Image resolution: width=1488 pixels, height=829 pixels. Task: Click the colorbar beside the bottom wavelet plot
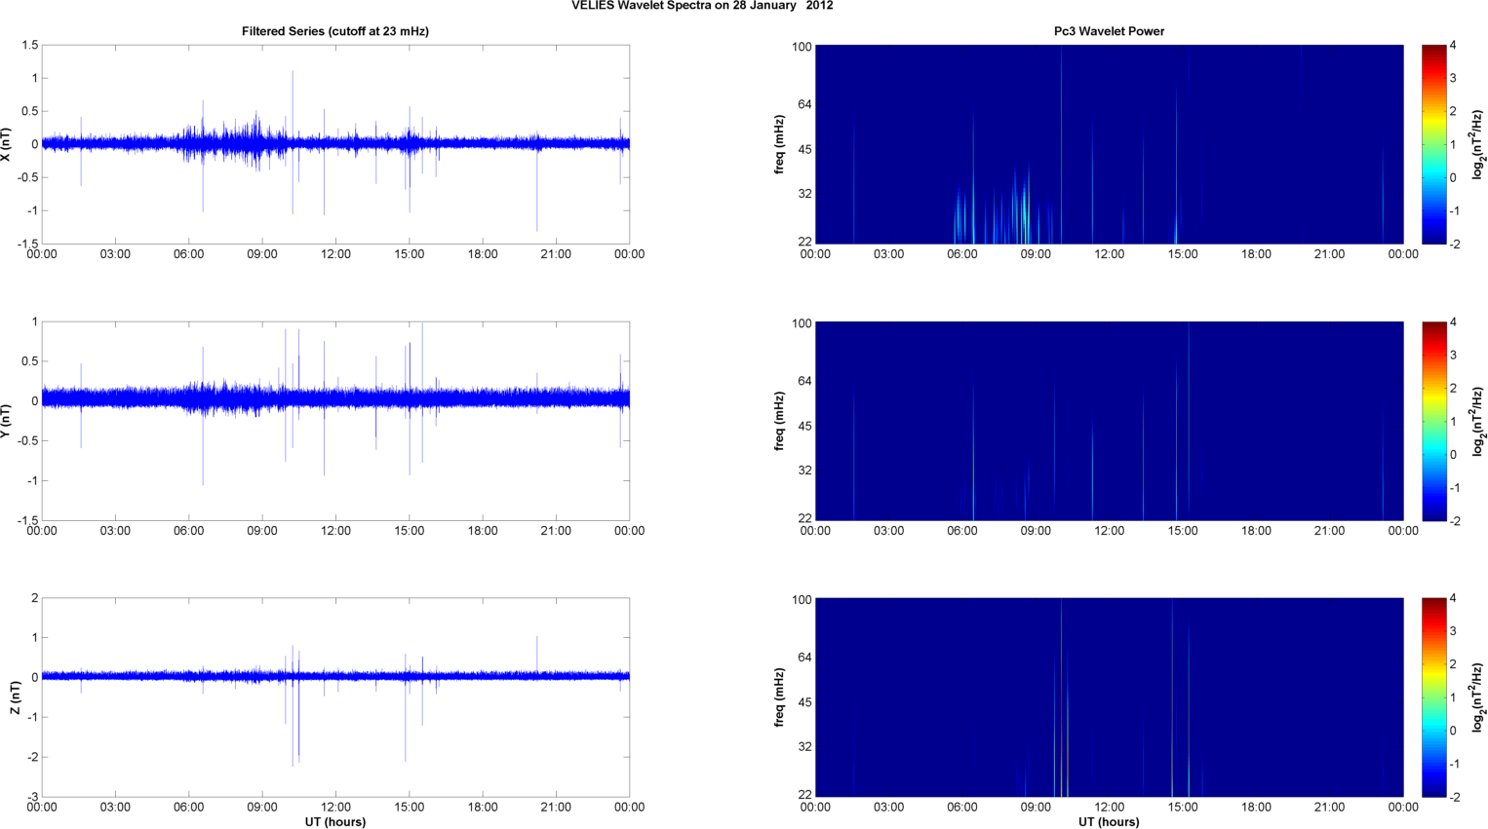[1432, 697]
